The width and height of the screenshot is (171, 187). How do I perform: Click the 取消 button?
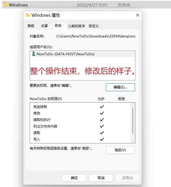point(101,178)
